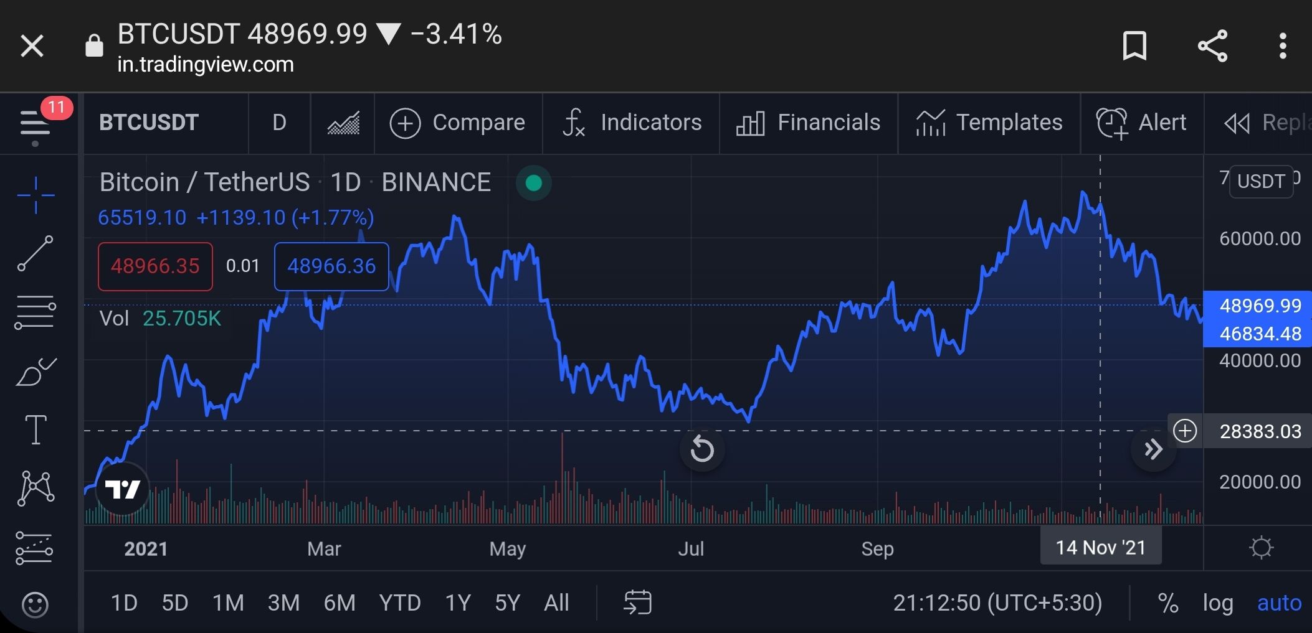Add order at 28383.03 with plus button
The width and height of the screenshot is (1312, 633).
click(1184, 431)
